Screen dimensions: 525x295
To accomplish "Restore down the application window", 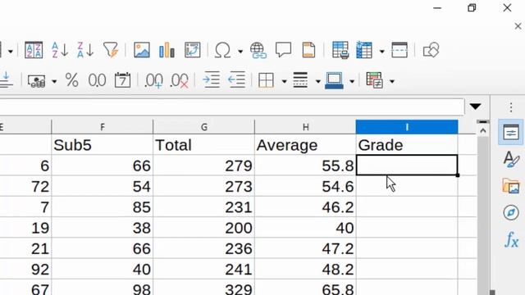I will point(472,7).
